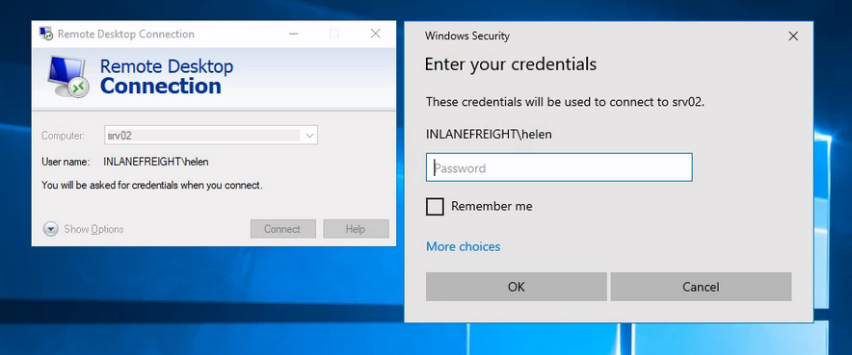This screenshot has height=355, width=852.
Task: Close the Remote Desktop Connection window
Action: (x=376, y=34)
